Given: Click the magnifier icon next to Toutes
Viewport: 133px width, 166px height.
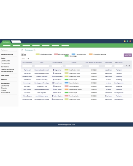Looking at the screenshot, I should click(x=28, y=59).
